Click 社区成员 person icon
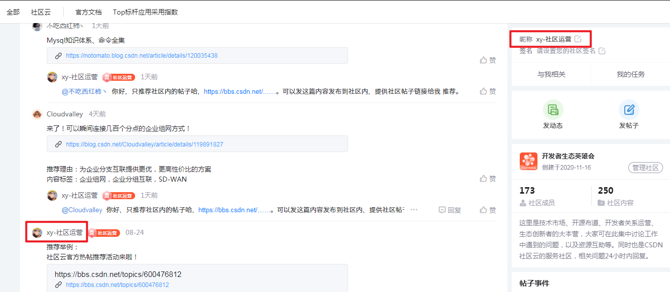Screen dimensions: 670x292 coord(523,203)
